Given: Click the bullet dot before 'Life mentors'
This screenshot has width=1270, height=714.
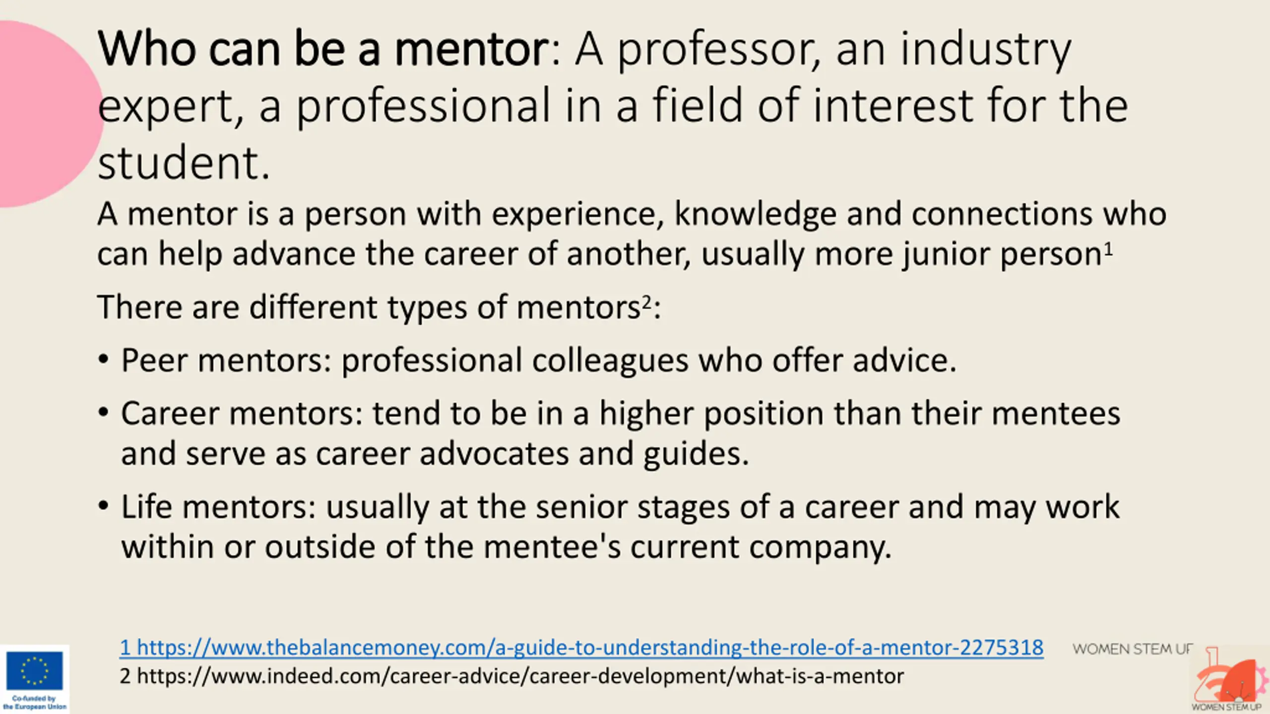Looking at the screenshot, I should click(x=103, y=507).
